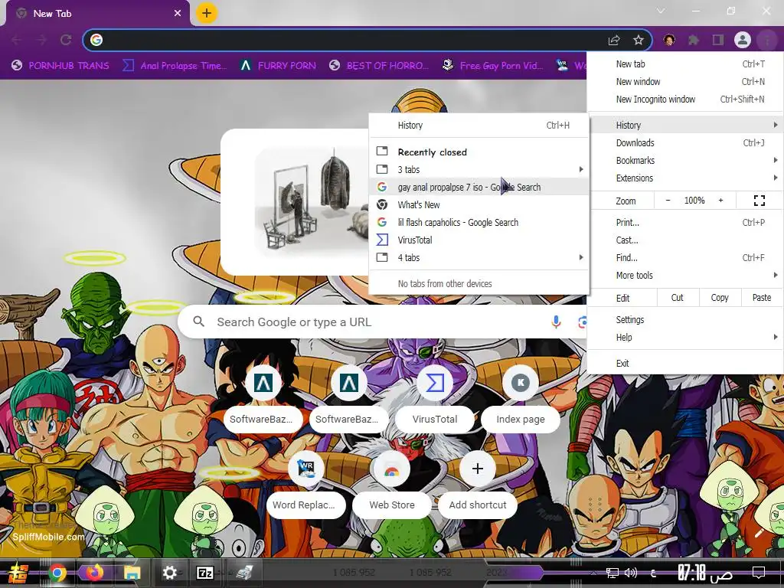Screen dimensions: 784x588
Task: Open the BEST OF HORRO... bookmark
Action: point(379,66)
